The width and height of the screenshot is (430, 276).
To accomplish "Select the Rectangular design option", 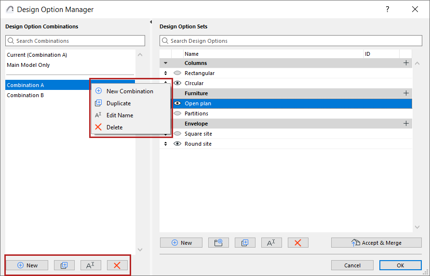I will click(286, 73).
